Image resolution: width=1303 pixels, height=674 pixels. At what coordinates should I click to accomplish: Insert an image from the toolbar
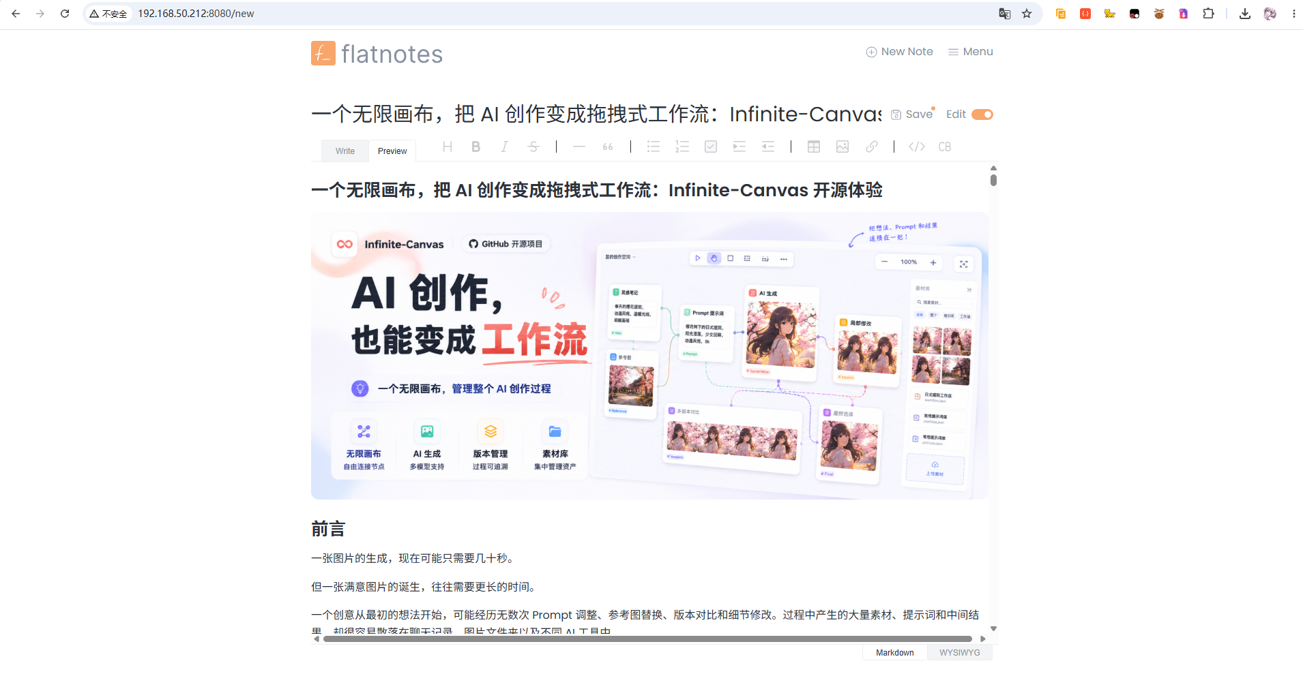pyautogui.click(x=843, y=147)
